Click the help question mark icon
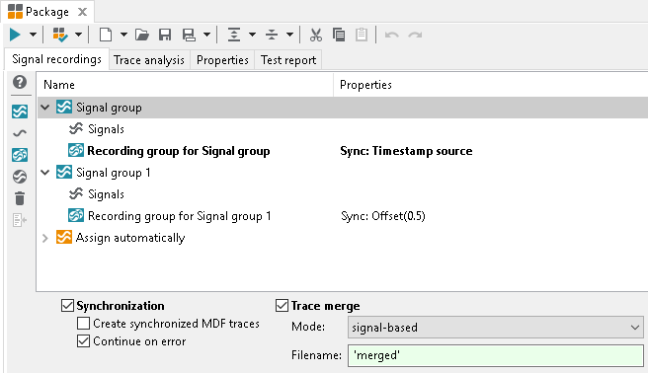This screenshot has height=373, width=648. pyautogui.click(x=20, y=82)
